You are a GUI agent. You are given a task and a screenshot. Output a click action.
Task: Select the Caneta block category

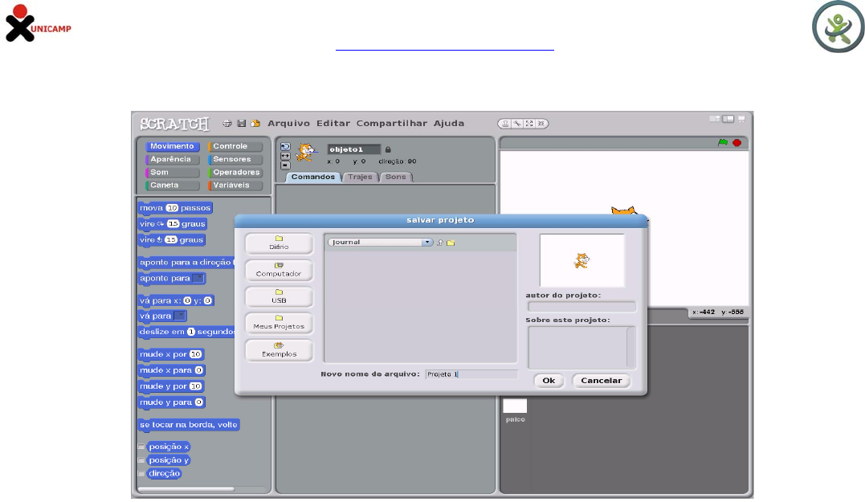pos(172,186)
